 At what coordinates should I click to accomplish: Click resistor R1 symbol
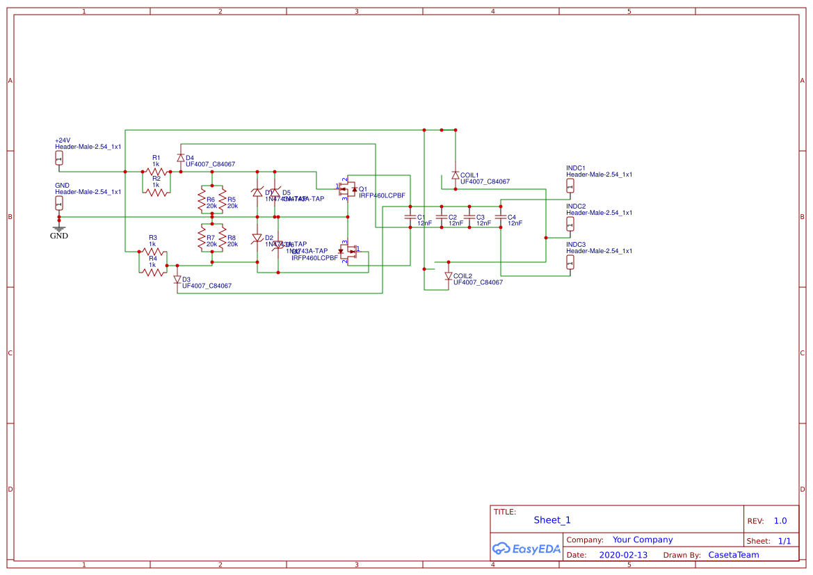point(156,171)
